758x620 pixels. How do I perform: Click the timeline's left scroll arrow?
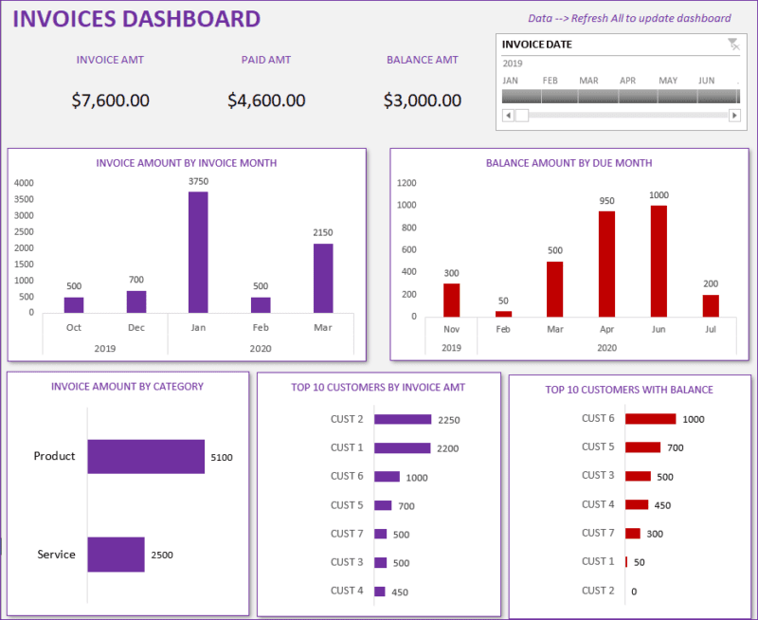pos(506,115)
